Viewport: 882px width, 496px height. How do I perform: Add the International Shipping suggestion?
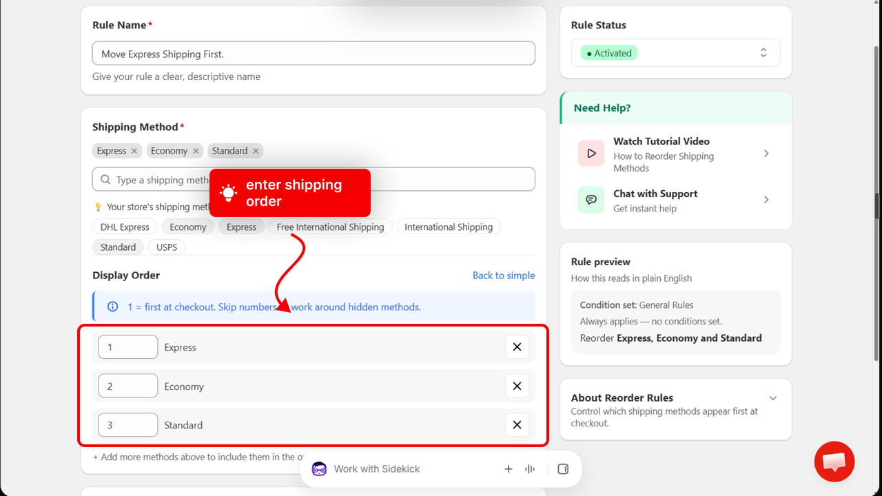tap(449, 227)
